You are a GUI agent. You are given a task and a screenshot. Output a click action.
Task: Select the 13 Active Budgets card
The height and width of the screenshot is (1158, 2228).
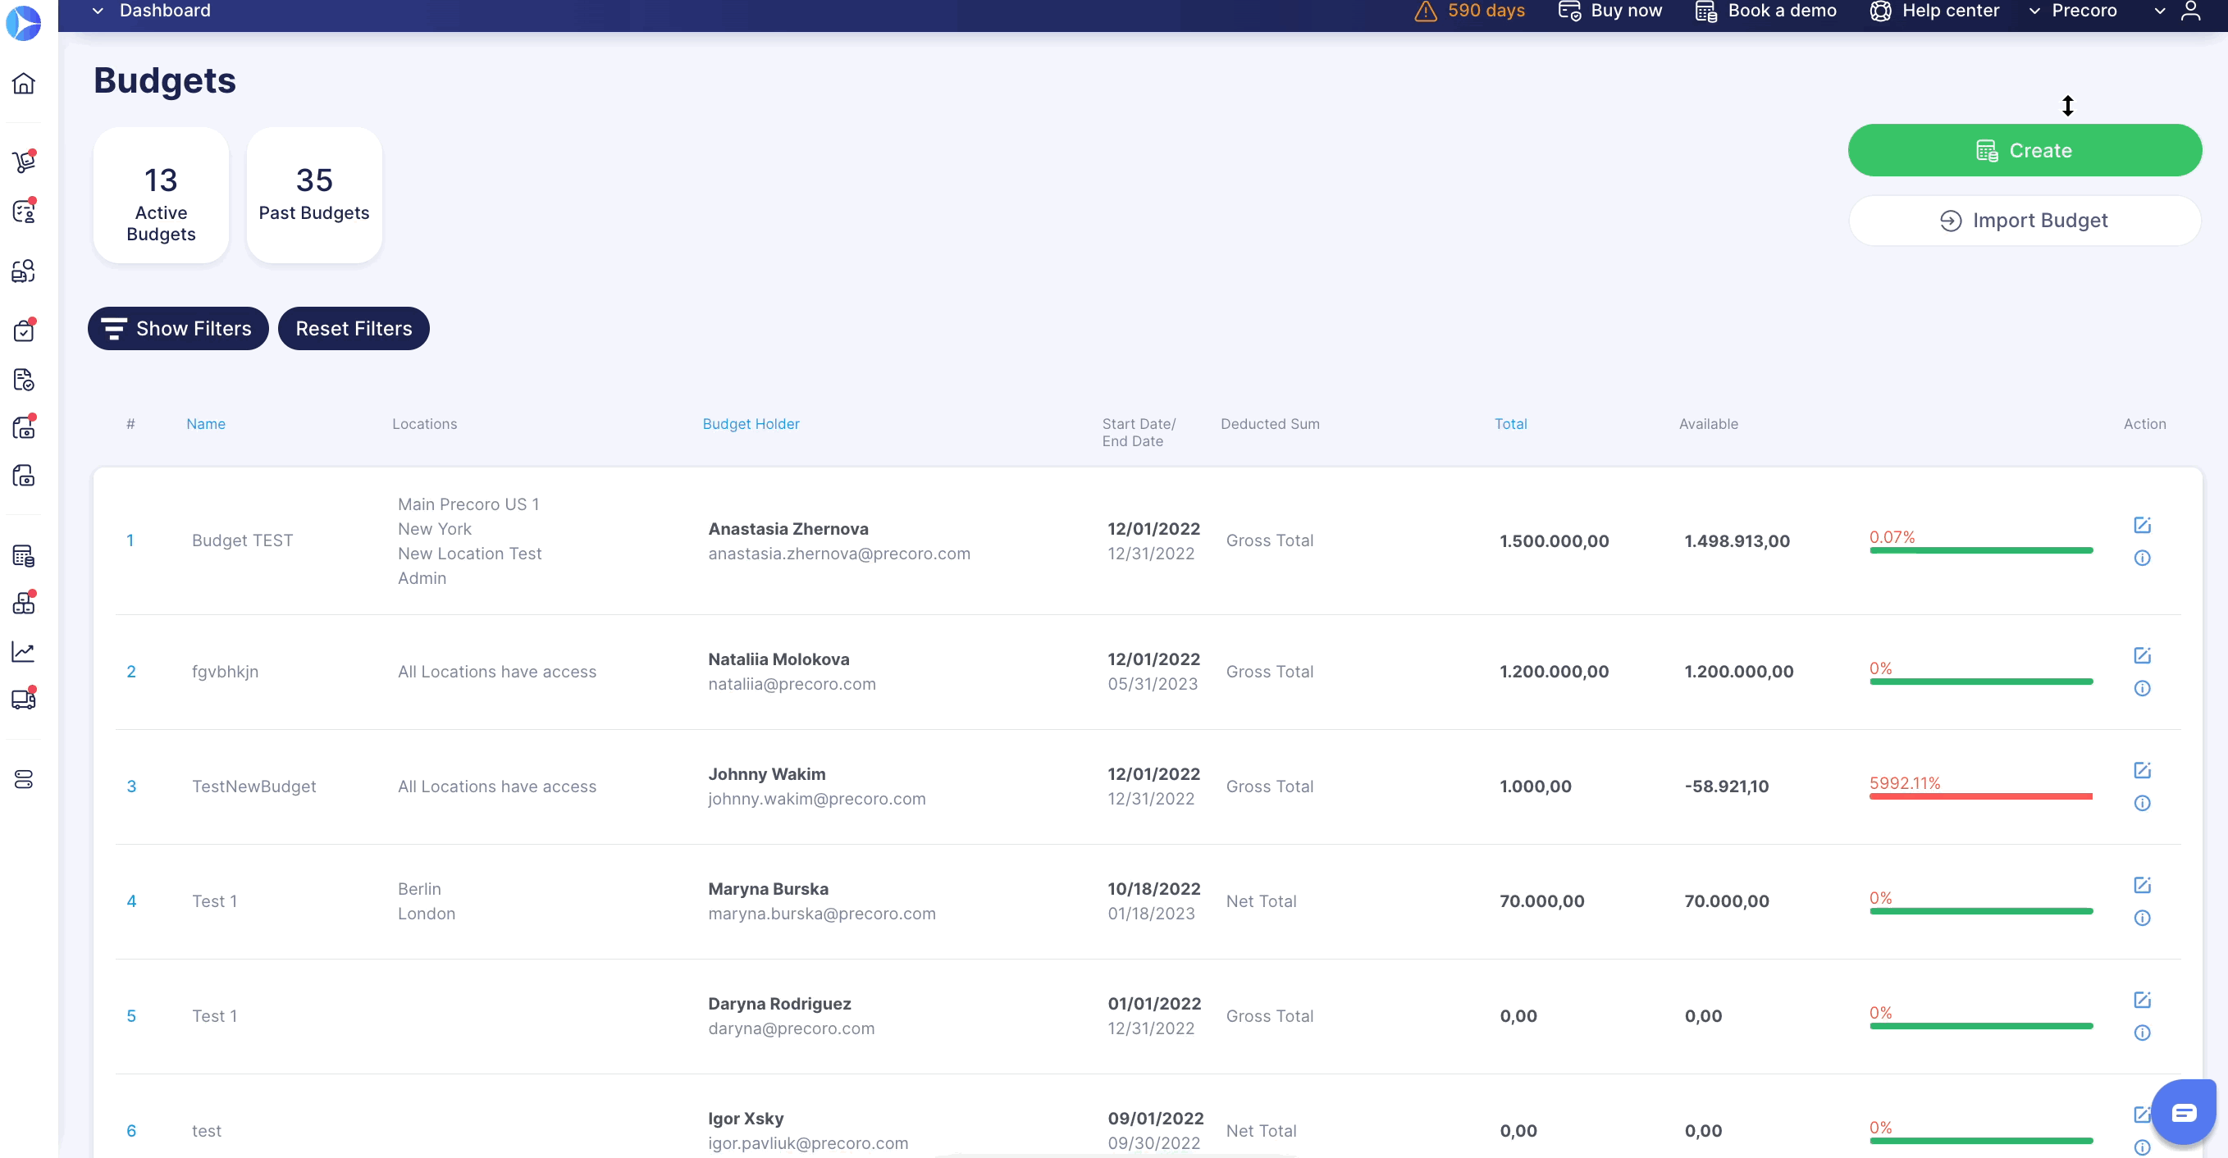161,195
